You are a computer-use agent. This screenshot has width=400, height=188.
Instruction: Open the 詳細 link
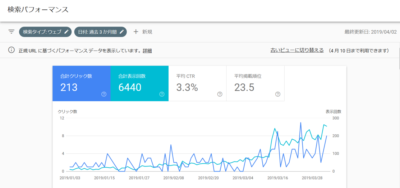[147, 51]
